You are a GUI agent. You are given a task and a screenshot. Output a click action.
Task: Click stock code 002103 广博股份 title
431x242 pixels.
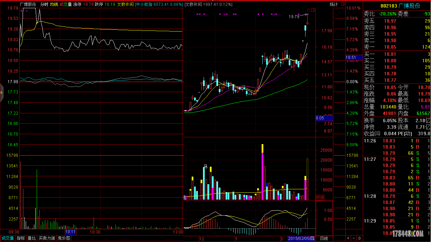(x=400, y=6)
